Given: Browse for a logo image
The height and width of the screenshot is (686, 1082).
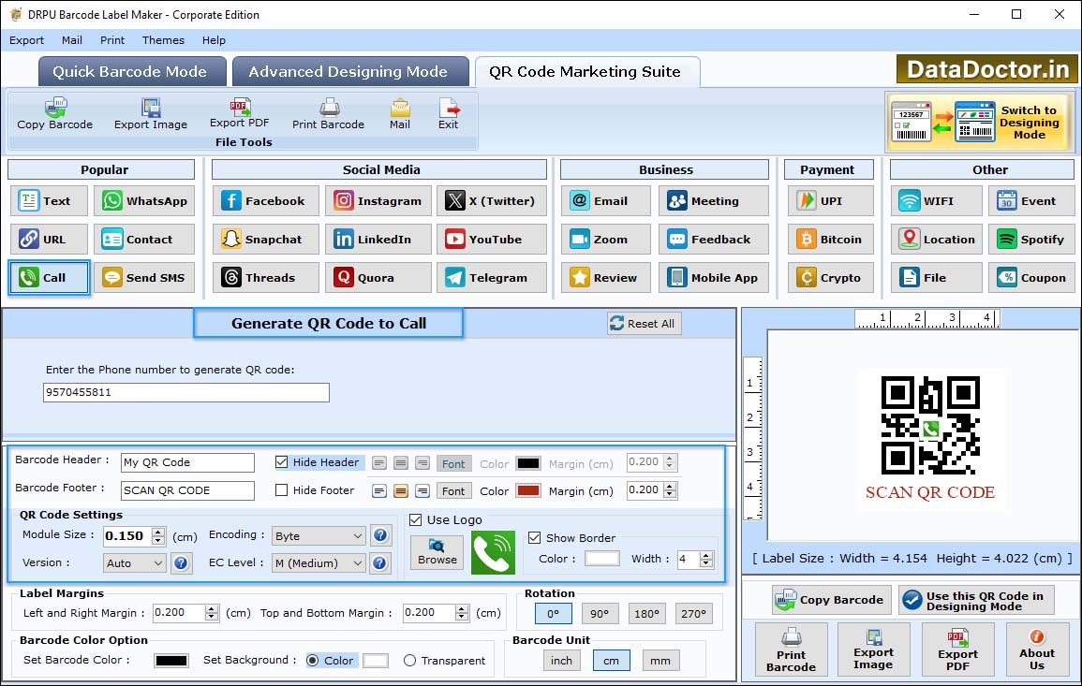Looking at the screenshot, I should click(x=437, y=553).
